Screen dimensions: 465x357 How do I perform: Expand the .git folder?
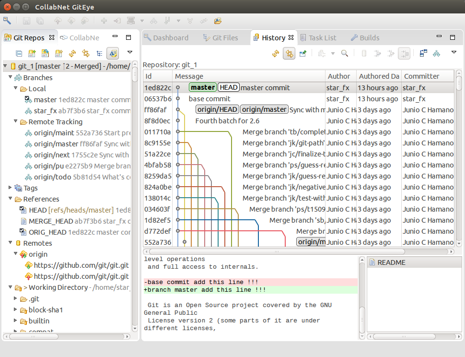15,298
